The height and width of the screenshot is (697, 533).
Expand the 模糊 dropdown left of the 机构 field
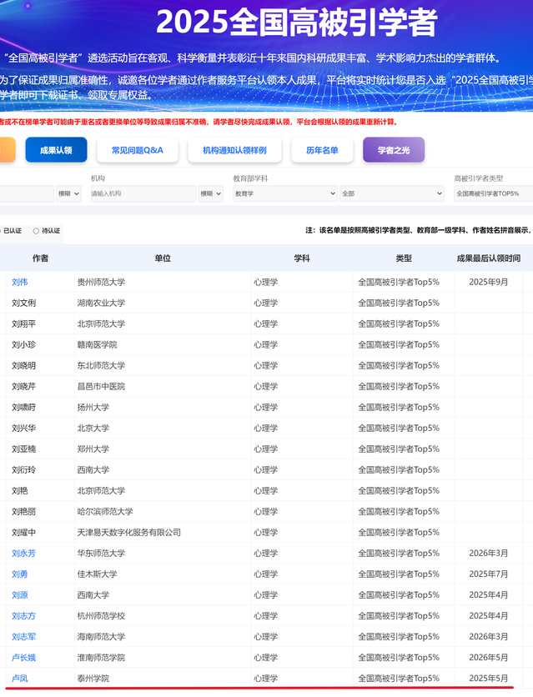(68, 193)
